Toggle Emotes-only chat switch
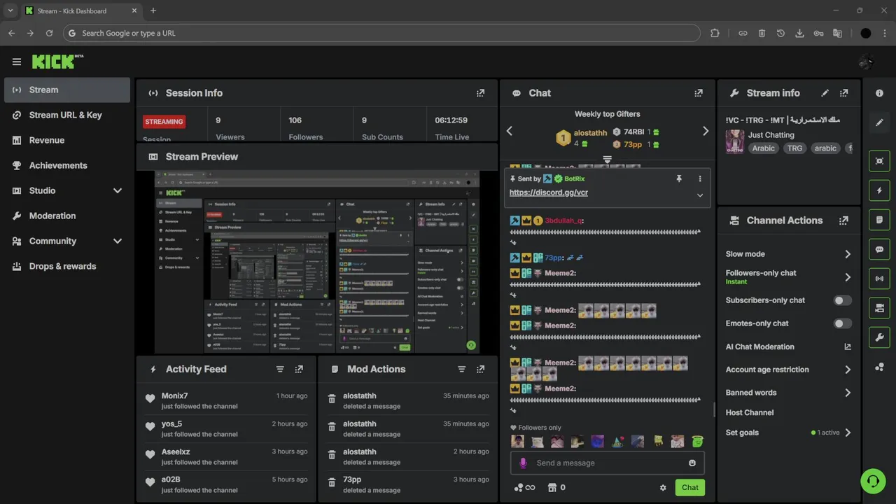This screenshot has width=896, height=504. [x=843, y=323]
